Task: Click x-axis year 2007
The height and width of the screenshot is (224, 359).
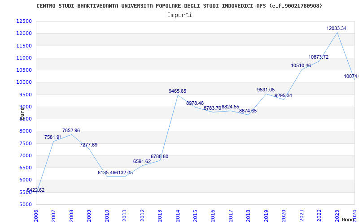Action: point(53,215)
